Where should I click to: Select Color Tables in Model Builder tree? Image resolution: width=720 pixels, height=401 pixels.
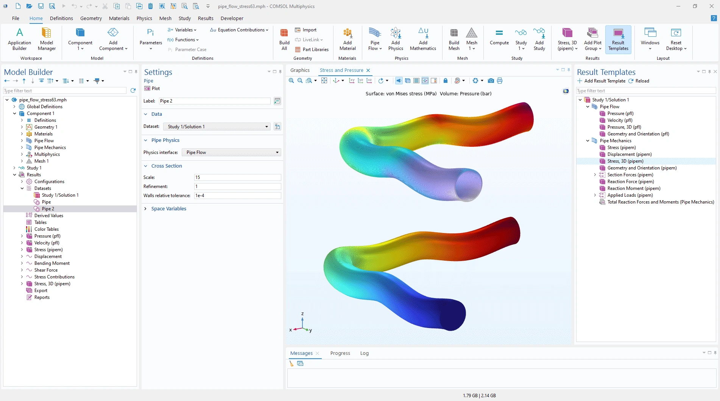coord(46,229)
